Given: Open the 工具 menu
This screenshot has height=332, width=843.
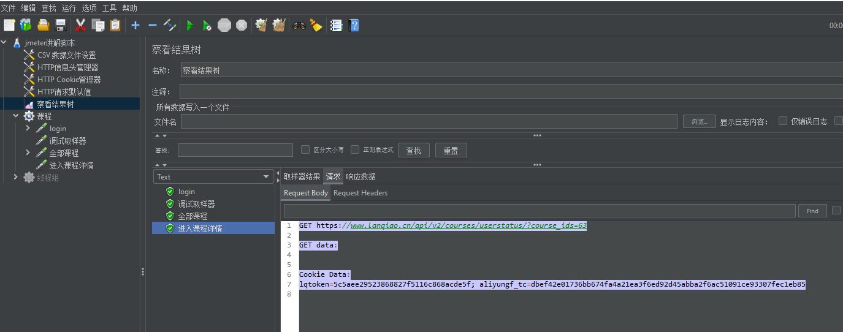Looking at the screenshot, I should click(x=109, y=8).
